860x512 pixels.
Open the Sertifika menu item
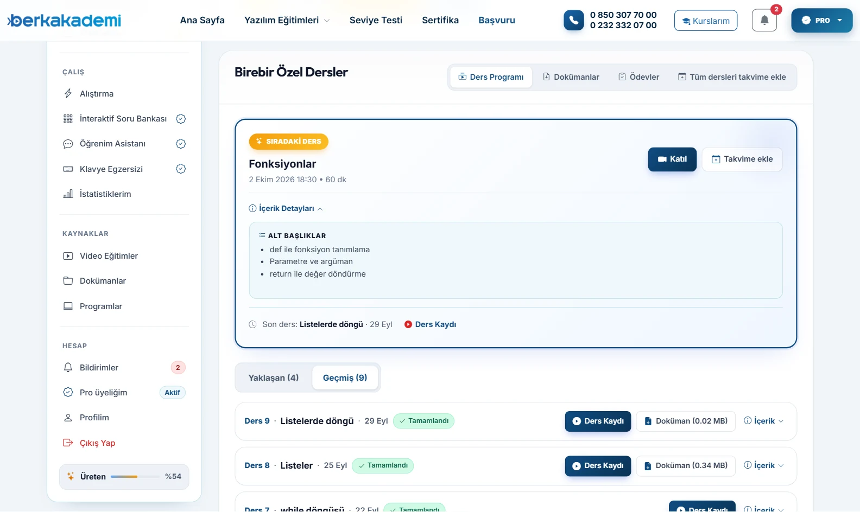[440, 20]
